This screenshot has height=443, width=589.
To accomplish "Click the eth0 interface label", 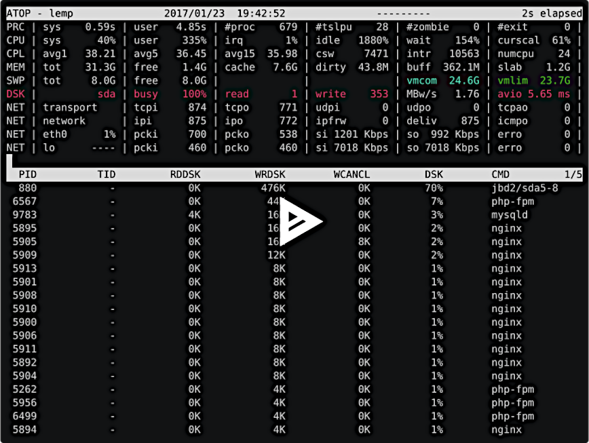I will 55,134.
